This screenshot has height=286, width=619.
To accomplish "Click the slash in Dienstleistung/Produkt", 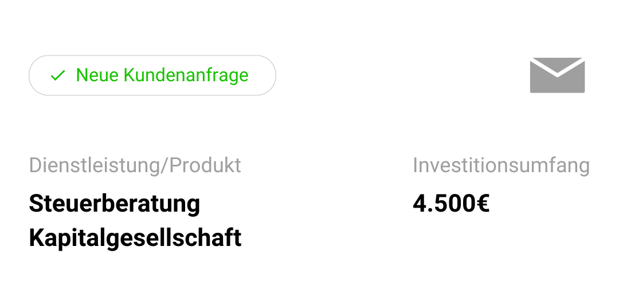I will coord(164,165).
